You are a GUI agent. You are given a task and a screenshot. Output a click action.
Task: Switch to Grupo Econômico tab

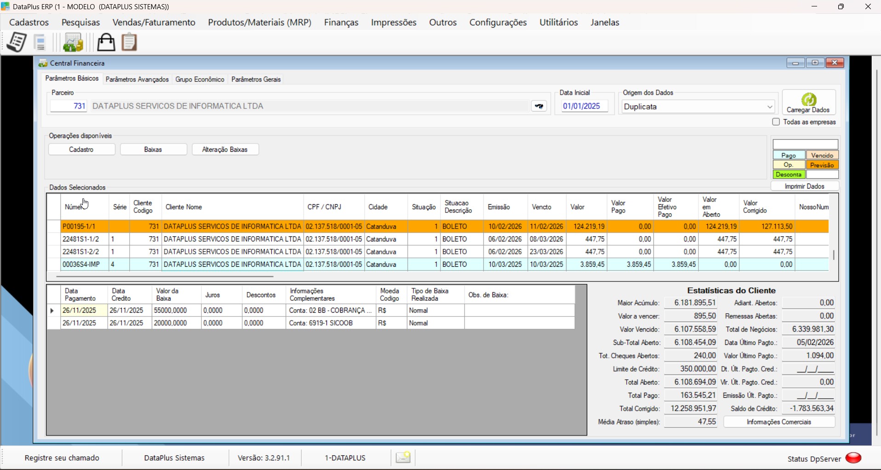coord(200,80)
